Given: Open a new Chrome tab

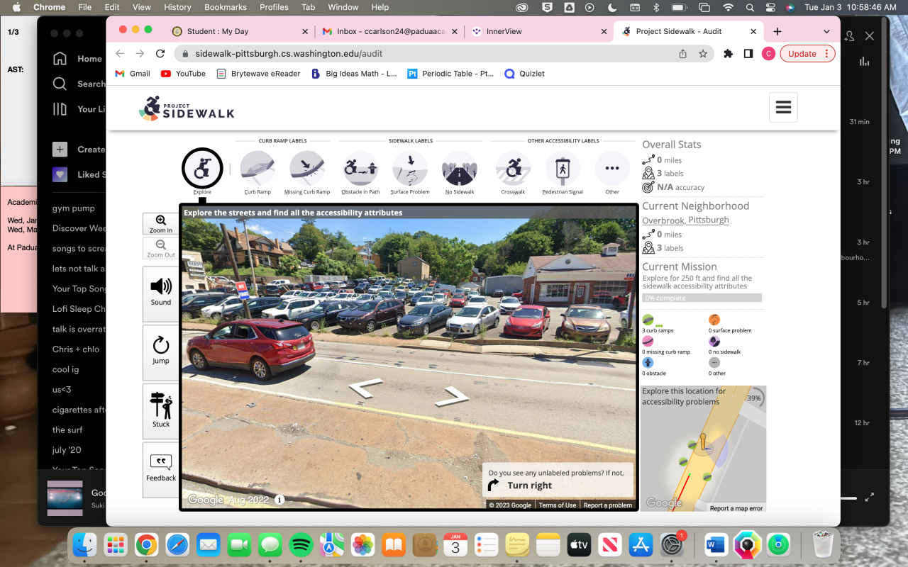Looking at the screenshot, I should (777, 31).
